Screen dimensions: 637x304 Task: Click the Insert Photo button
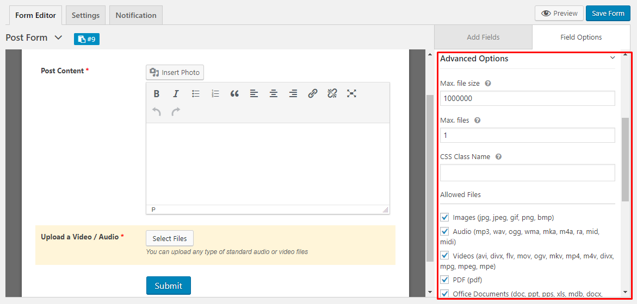[x=175, y=73]
